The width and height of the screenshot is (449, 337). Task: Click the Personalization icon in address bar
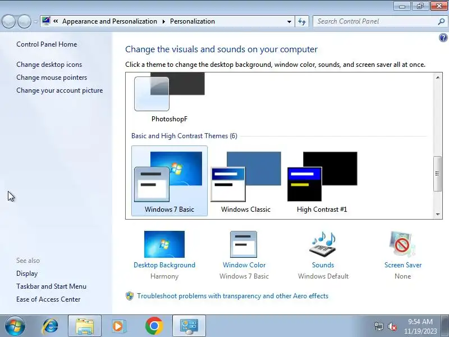(46, 21)
